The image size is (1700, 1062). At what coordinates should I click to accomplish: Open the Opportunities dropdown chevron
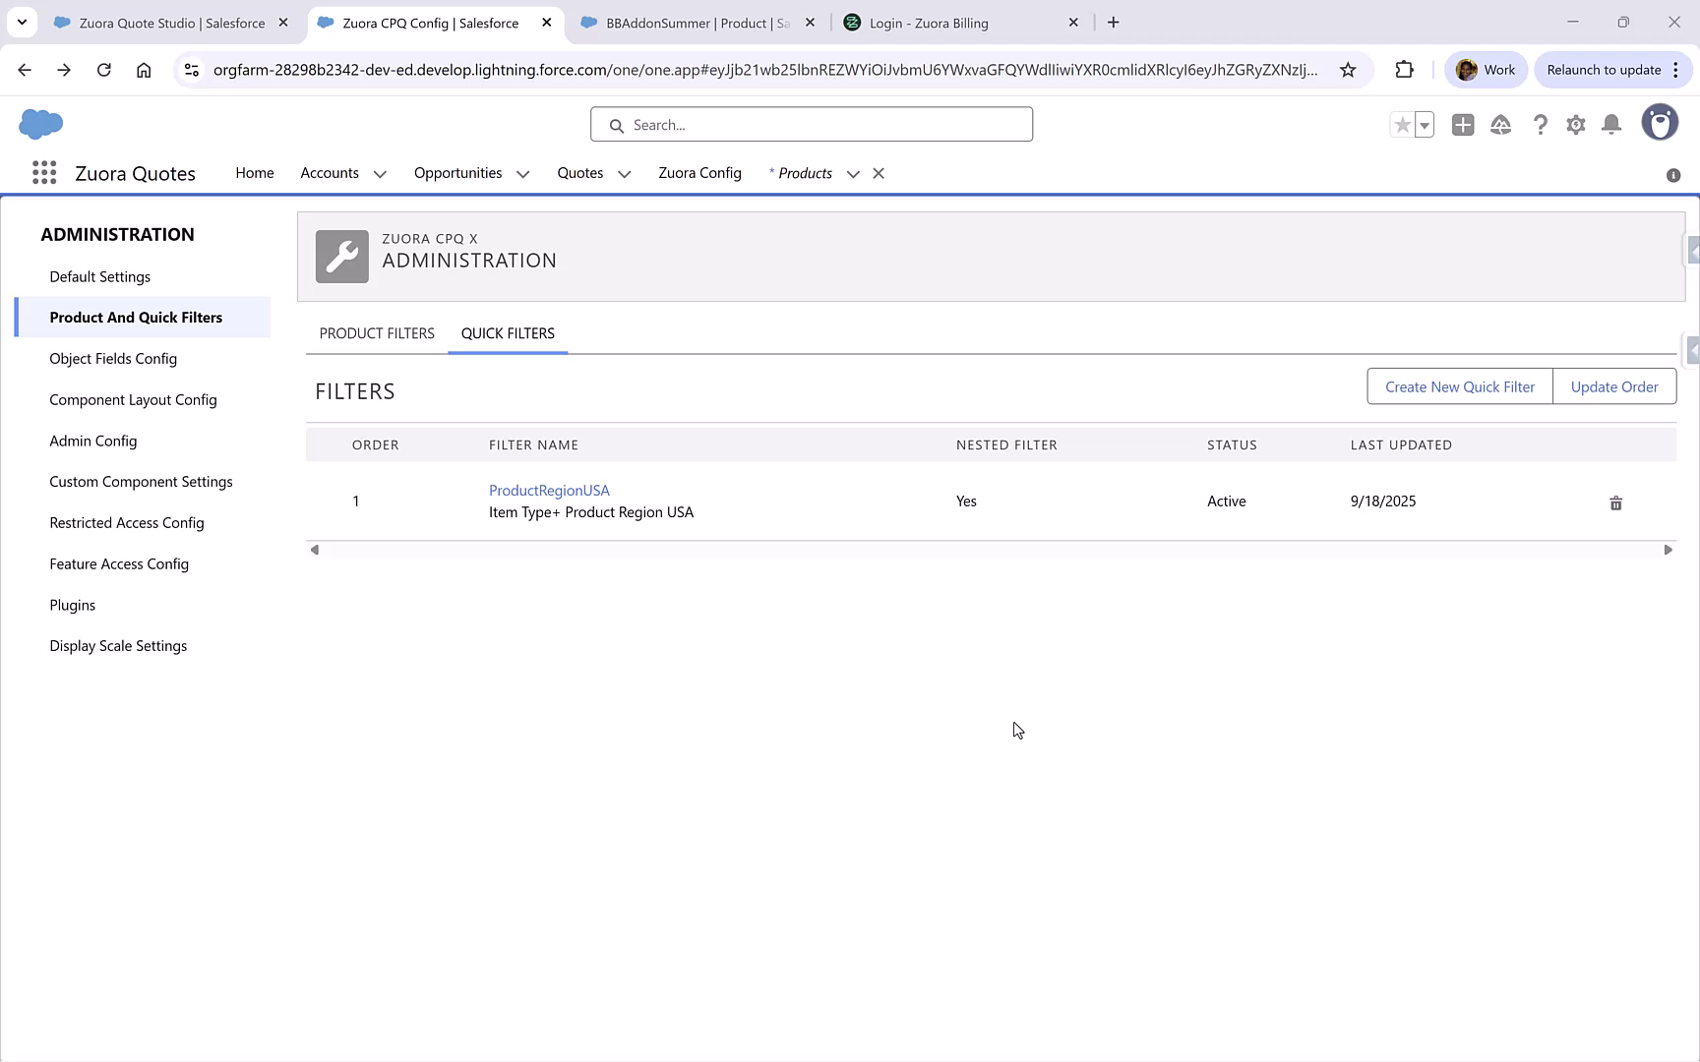tap(521, 173)
